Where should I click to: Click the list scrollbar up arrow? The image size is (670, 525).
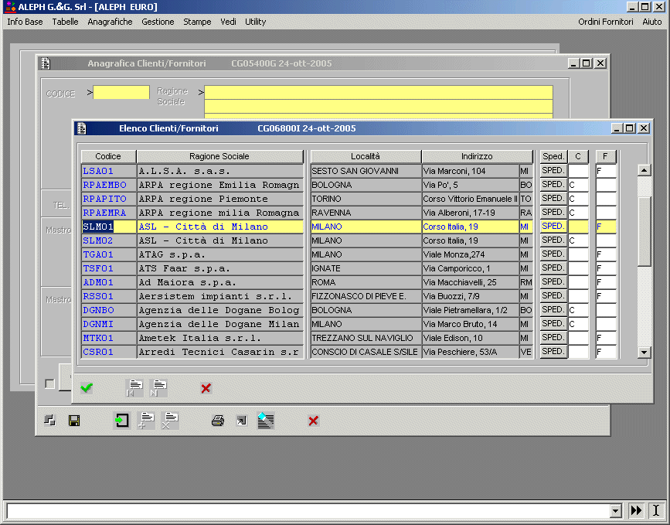pos(644,170)
